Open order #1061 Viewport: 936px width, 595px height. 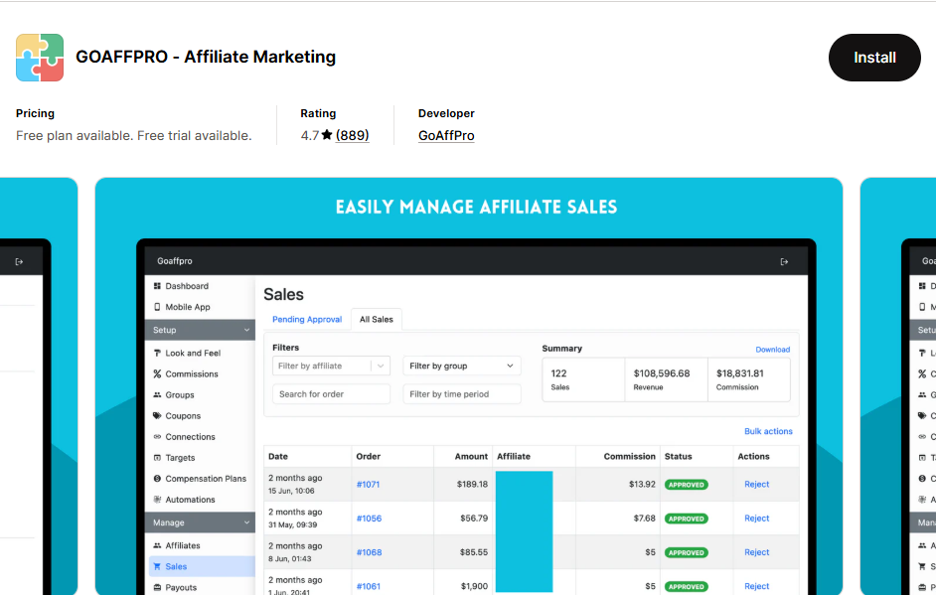369,586
